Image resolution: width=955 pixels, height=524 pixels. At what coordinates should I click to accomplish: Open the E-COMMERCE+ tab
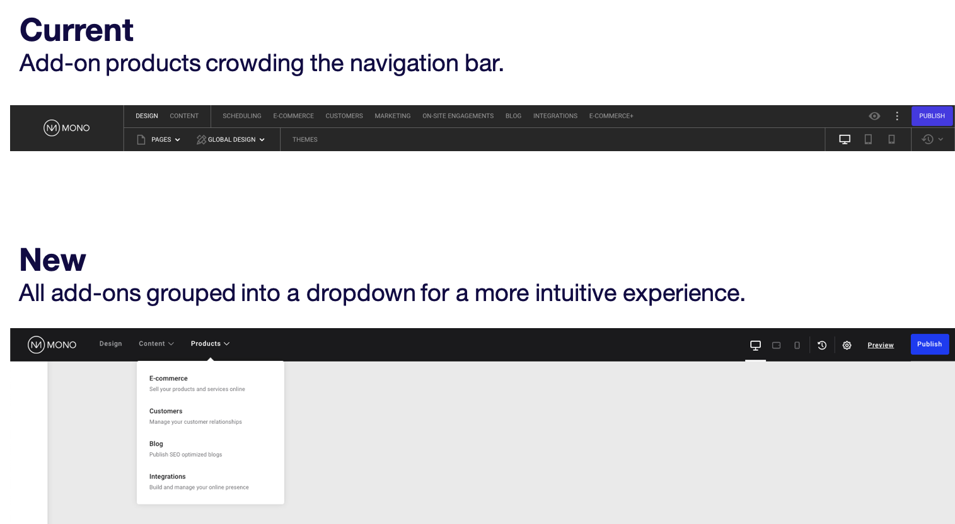coord(611,116)
